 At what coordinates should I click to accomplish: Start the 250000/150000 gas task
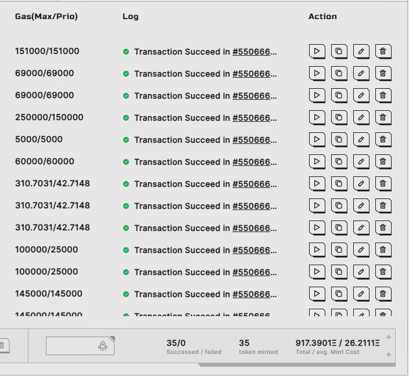pyautogui.click(x=317, y=117)
